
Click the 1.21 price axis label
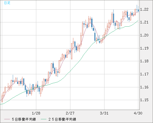click(x=144, y=22)
